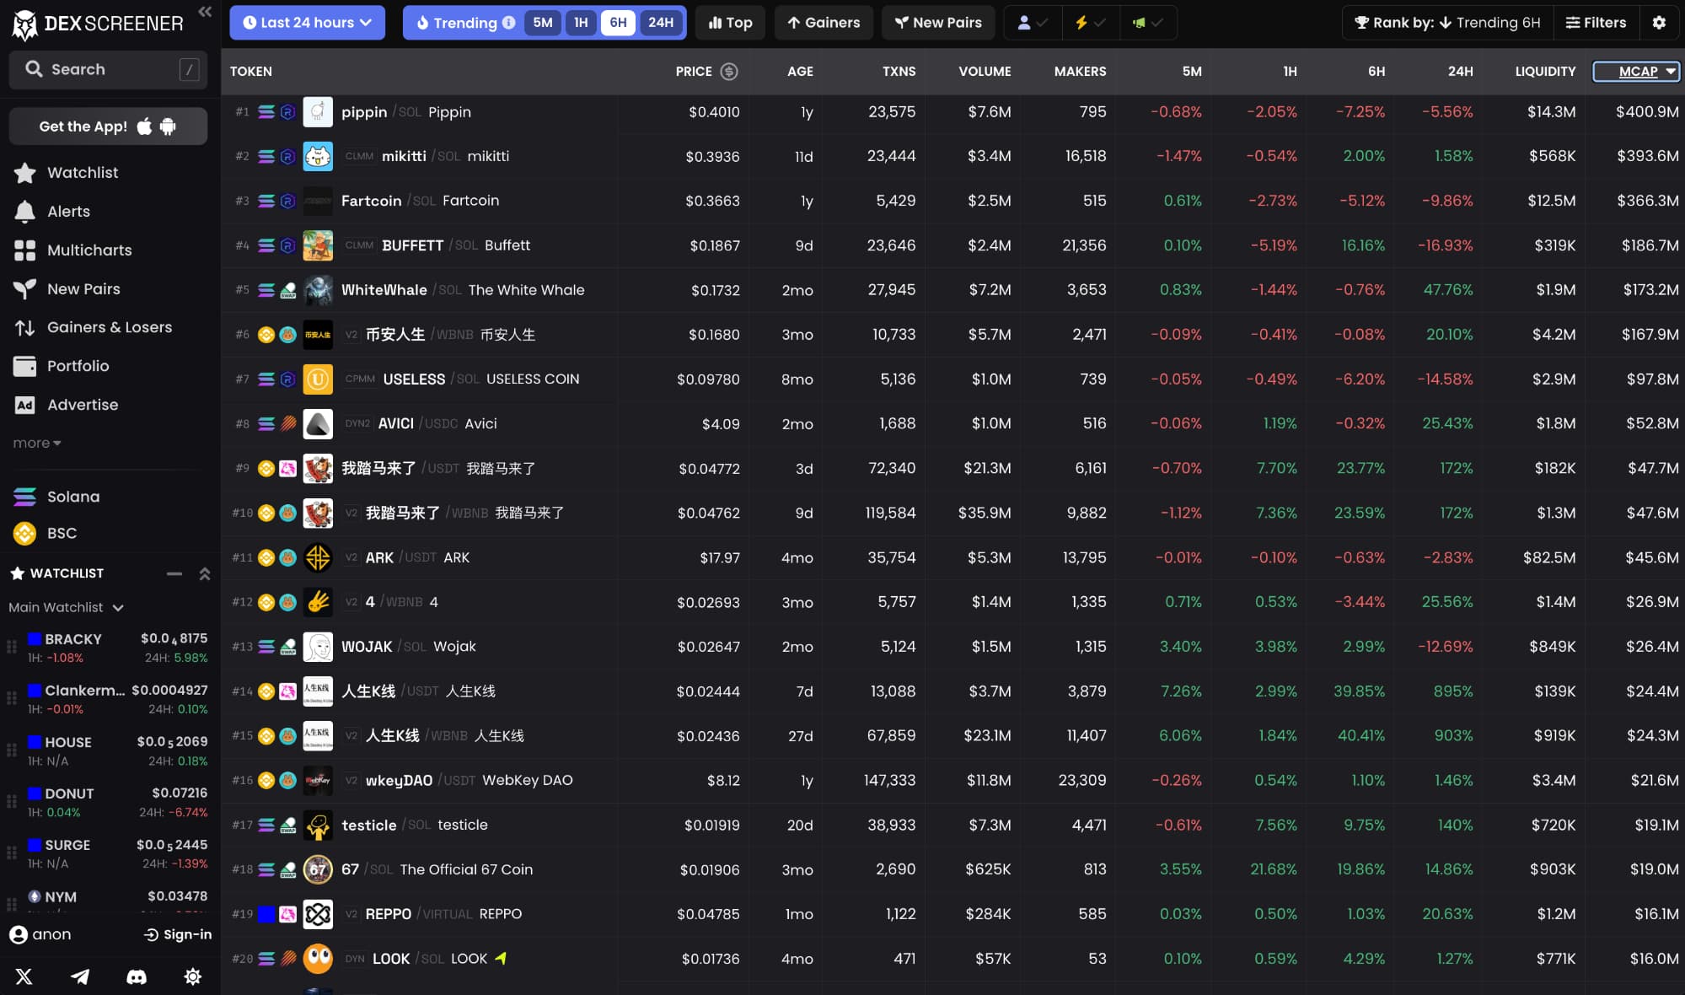Open the Telegram link icon

coord(80,976)
